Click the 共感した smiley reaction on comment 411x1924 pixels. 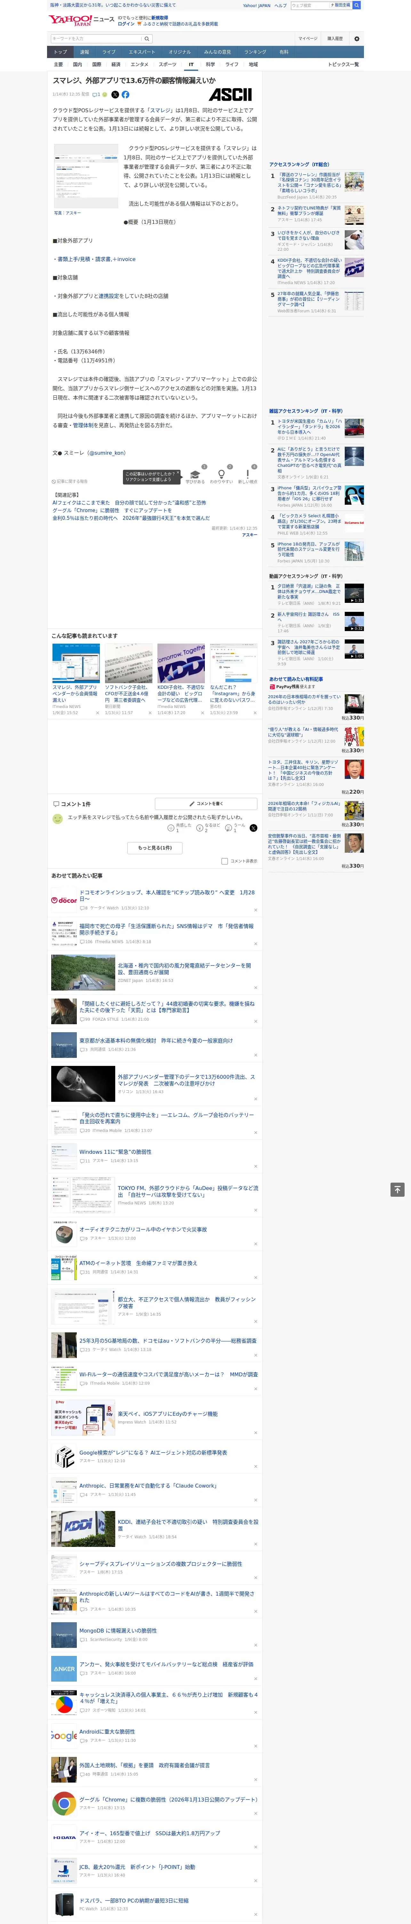tap(180, 828)
